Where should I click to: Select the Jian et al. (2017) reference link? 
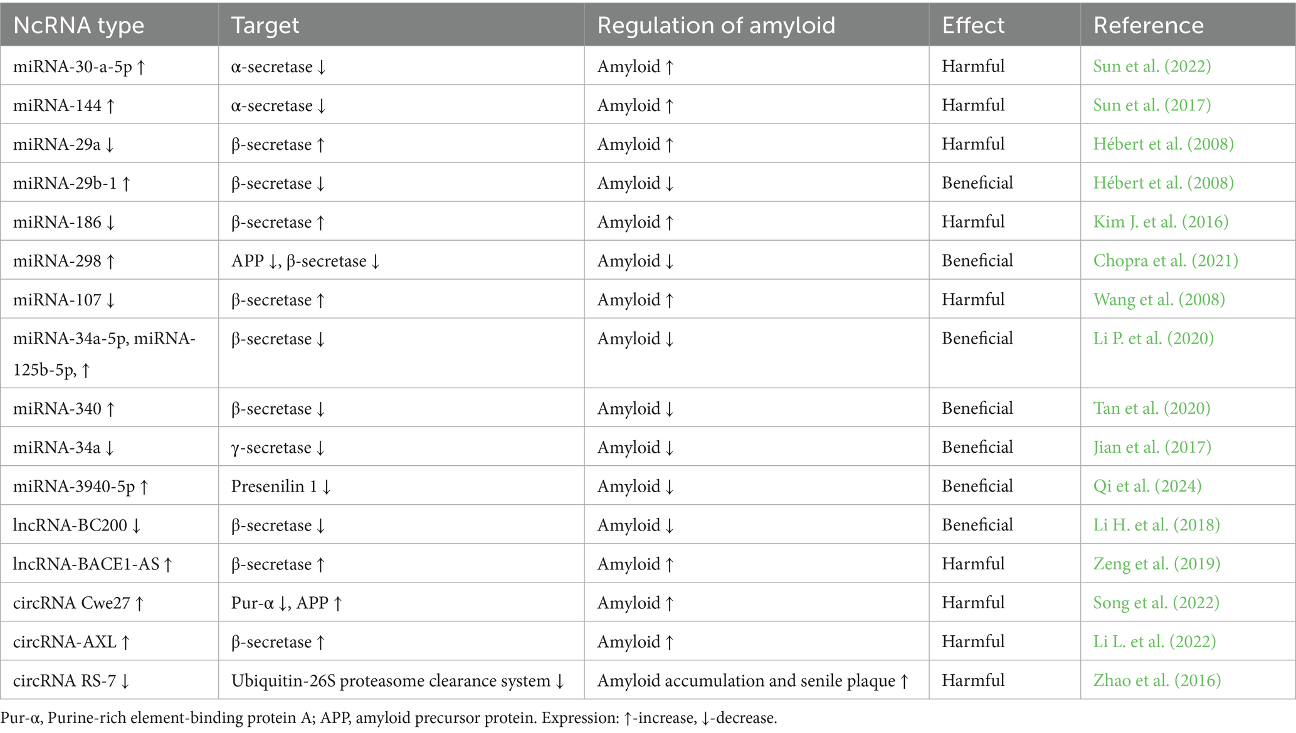pos(1152,448)
